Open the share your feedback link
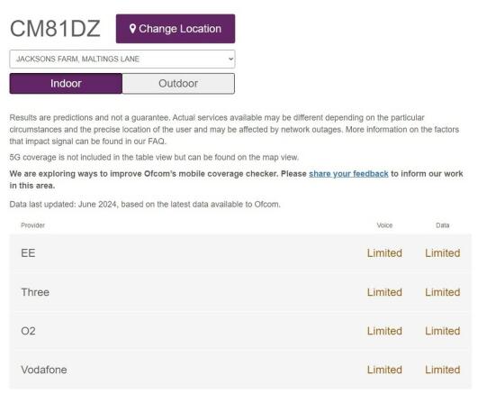 tap(348, 174)
